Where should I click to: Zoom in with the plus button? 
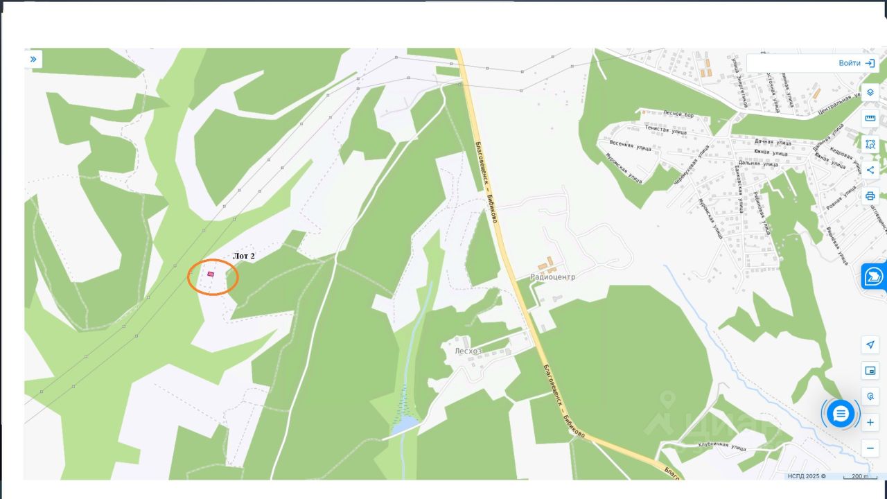pos(870,422)
